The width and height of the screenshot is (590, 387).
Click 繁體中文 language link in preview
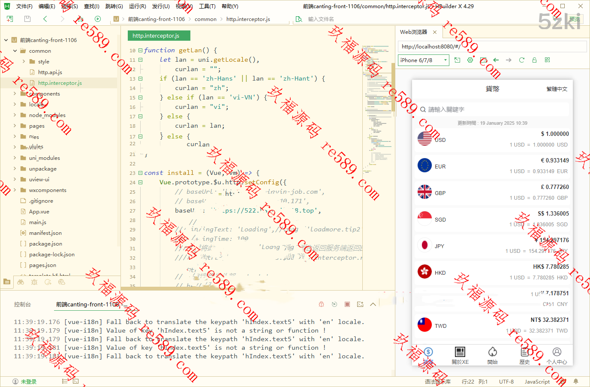(x=557, y=89)
